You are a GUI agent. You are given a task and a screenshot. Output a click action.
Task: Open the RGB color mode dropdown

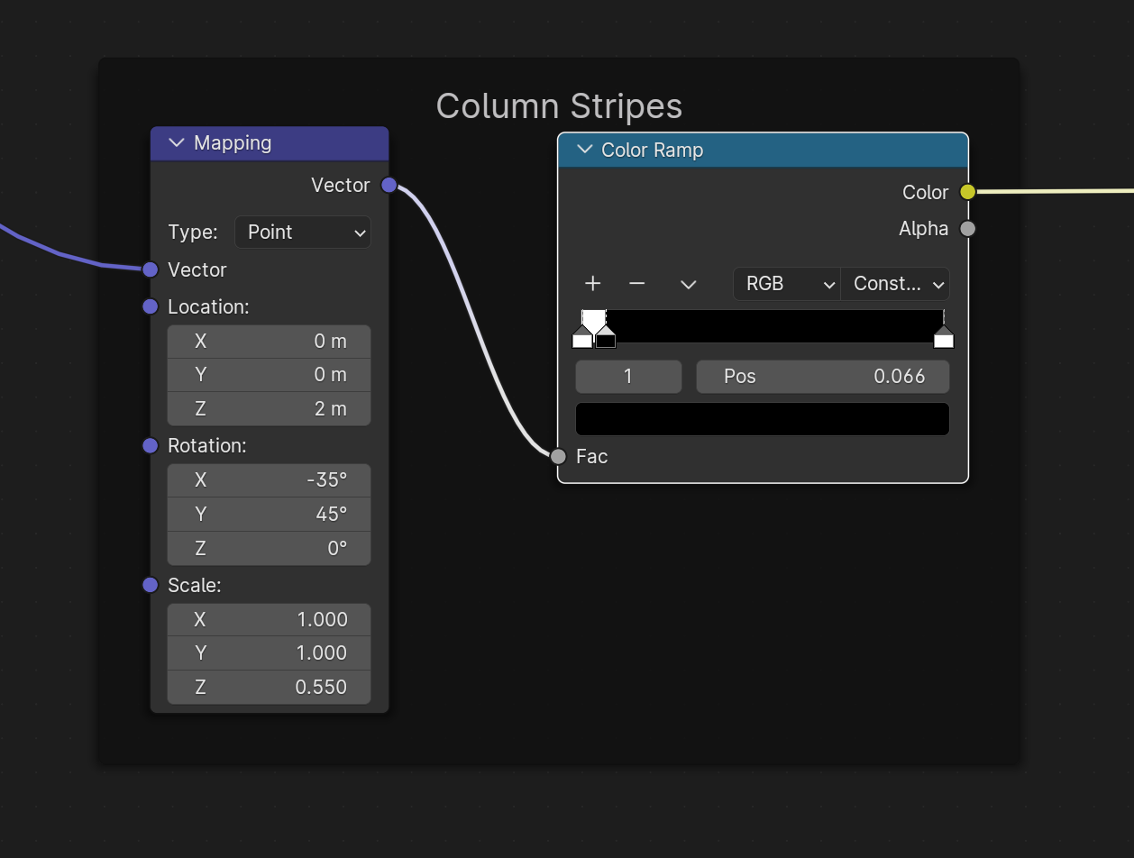coord(786,284)
